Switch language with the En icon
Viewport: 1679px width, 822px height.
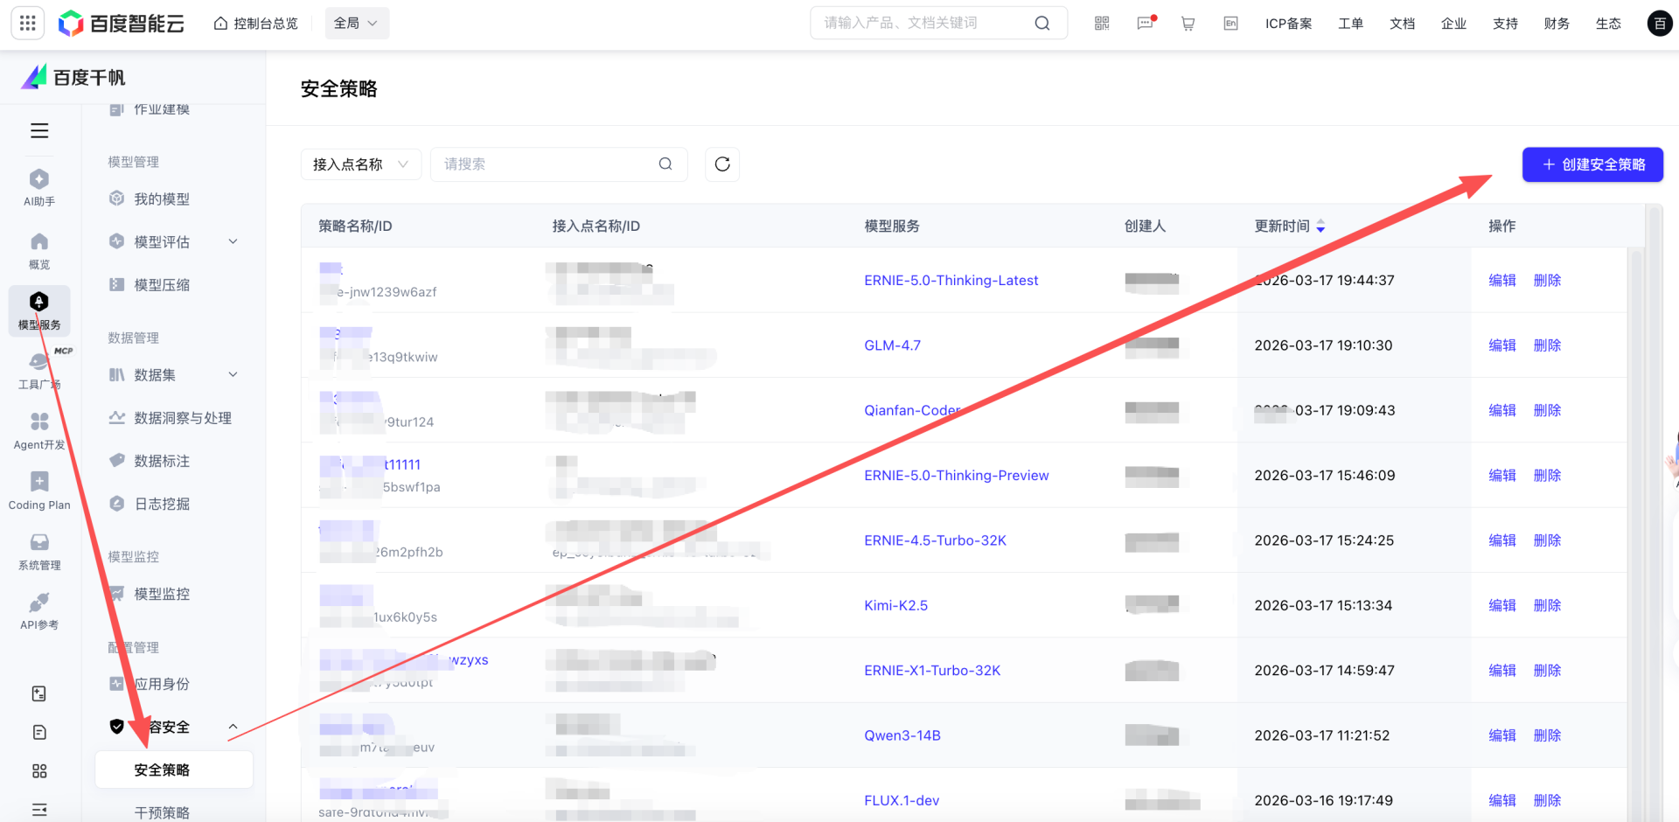[1230, 24]
